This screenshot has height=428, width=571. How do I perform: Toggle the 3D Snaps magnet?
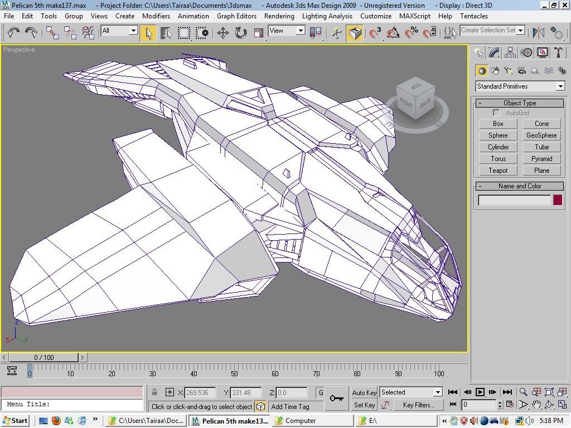pyautogui.click(x=375, y=33)
